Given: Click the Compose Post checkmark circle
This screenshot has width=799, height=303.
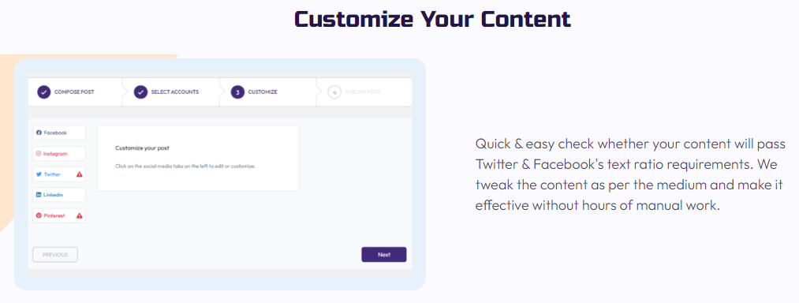Looking at the screenshot, I should click(44, 92).
